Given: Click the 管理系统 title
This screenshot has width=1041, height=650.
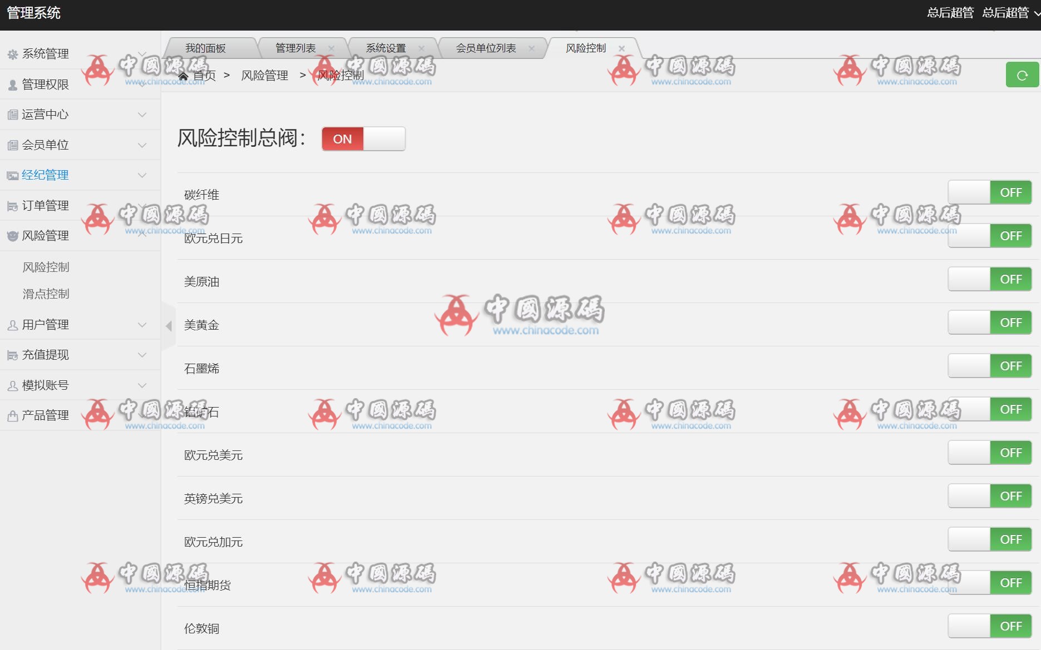Looking at the screenshot, I should coord(33,13).
